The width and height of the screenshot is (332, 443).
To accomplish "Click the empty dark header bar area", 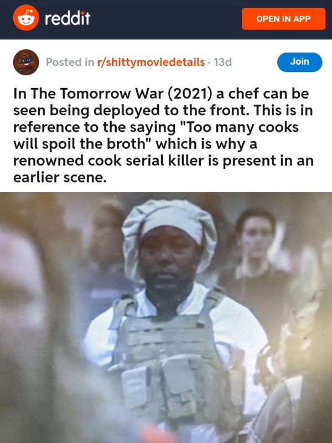I will tap(166, 19).
